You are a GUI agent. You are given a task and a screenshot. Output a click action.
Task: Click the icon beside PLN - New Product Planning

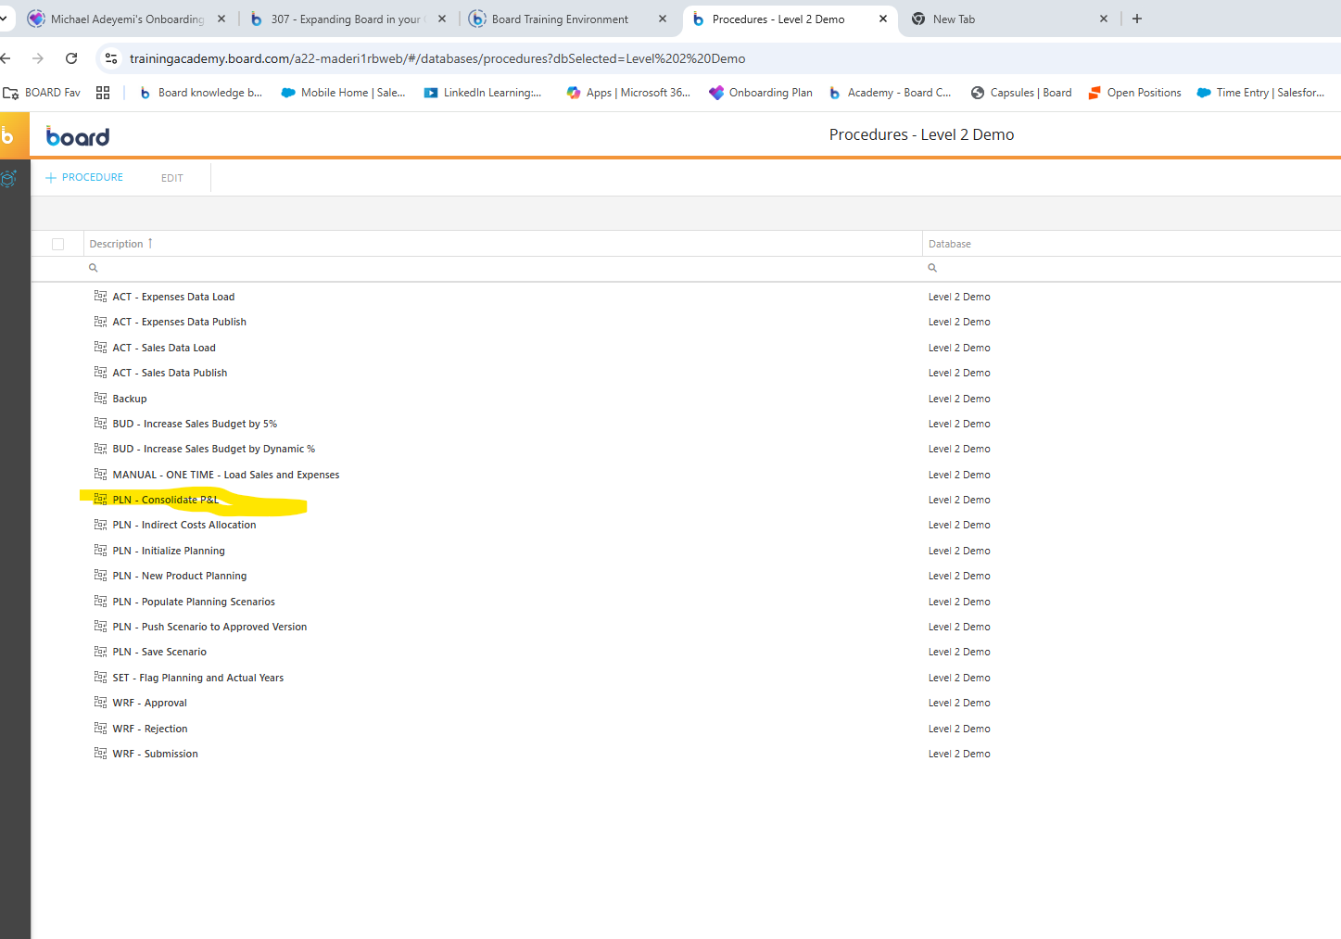coord(100,575)
